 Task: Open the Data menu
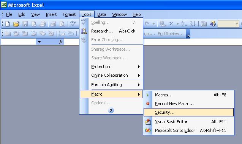coord(101,14)
